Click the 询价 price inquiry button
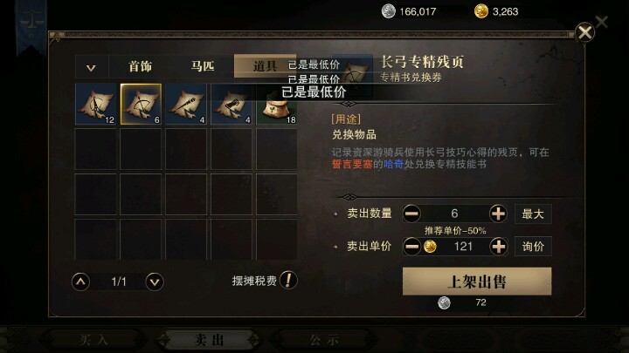Image resolution: width=629 pixels, height=353 pixels. (x=533, y=246)
